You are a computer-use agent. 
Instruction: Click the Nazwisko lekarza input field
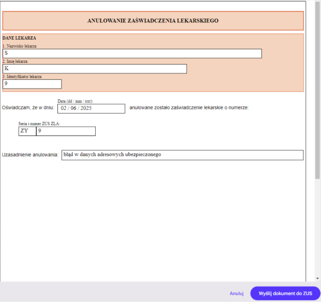pyautogui.click(x=132, y=53)
